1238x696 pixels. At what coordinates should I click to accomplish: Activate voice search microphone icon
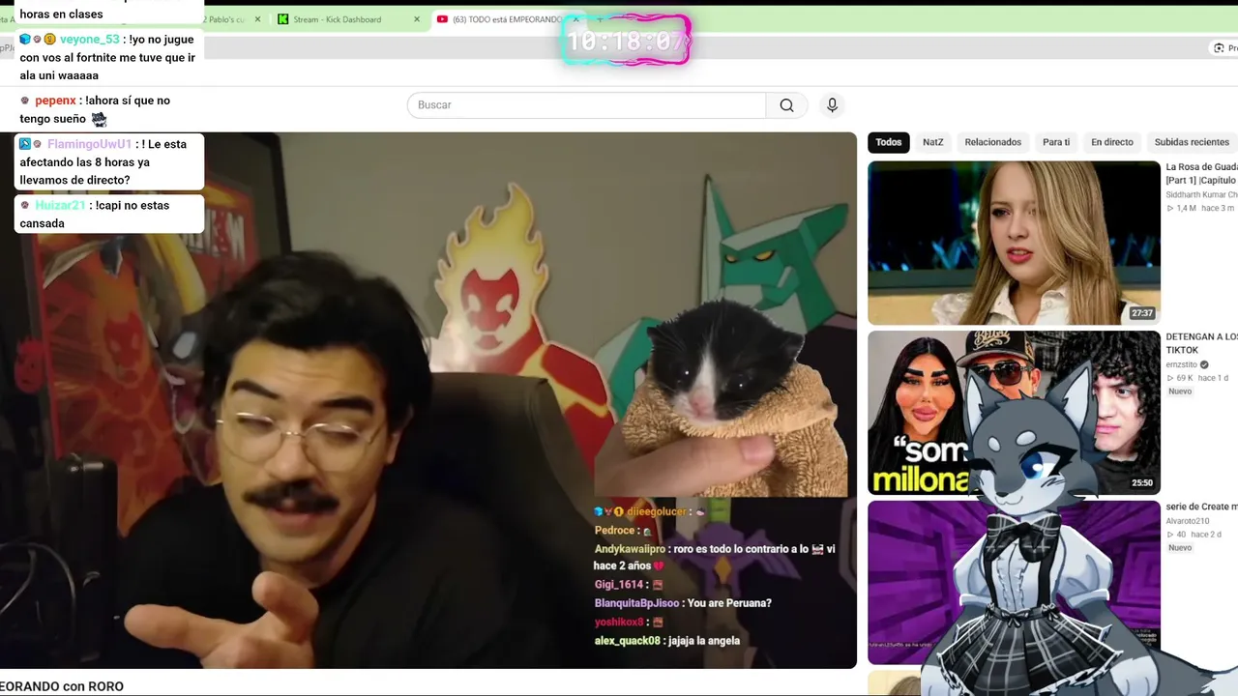832,105
